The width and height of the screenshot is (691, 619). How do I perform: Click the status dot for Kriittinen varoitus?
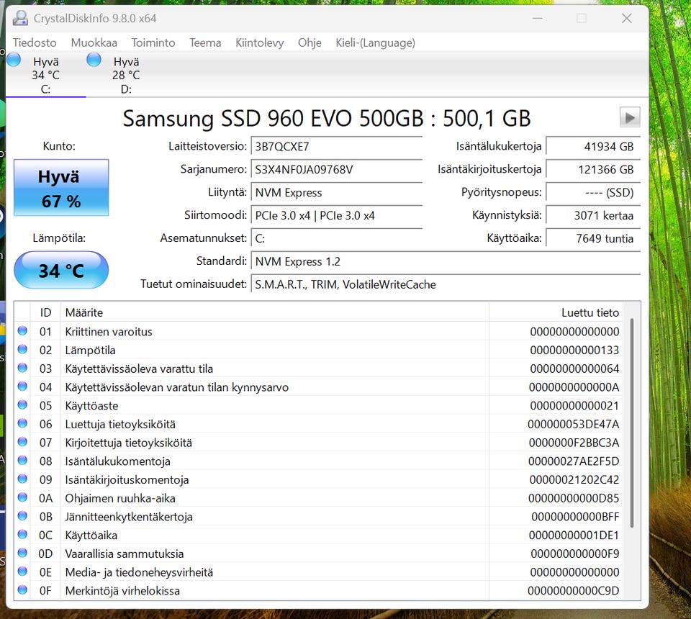tap(22, 331)
